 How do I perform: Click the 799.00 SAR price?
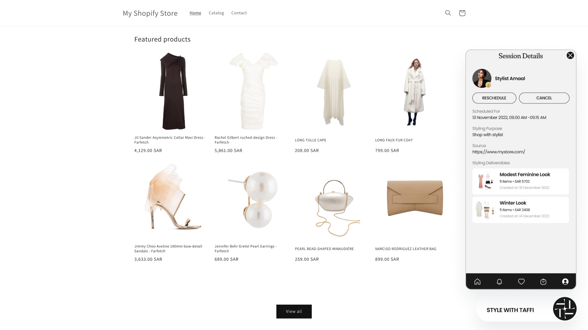pos(387,151)
